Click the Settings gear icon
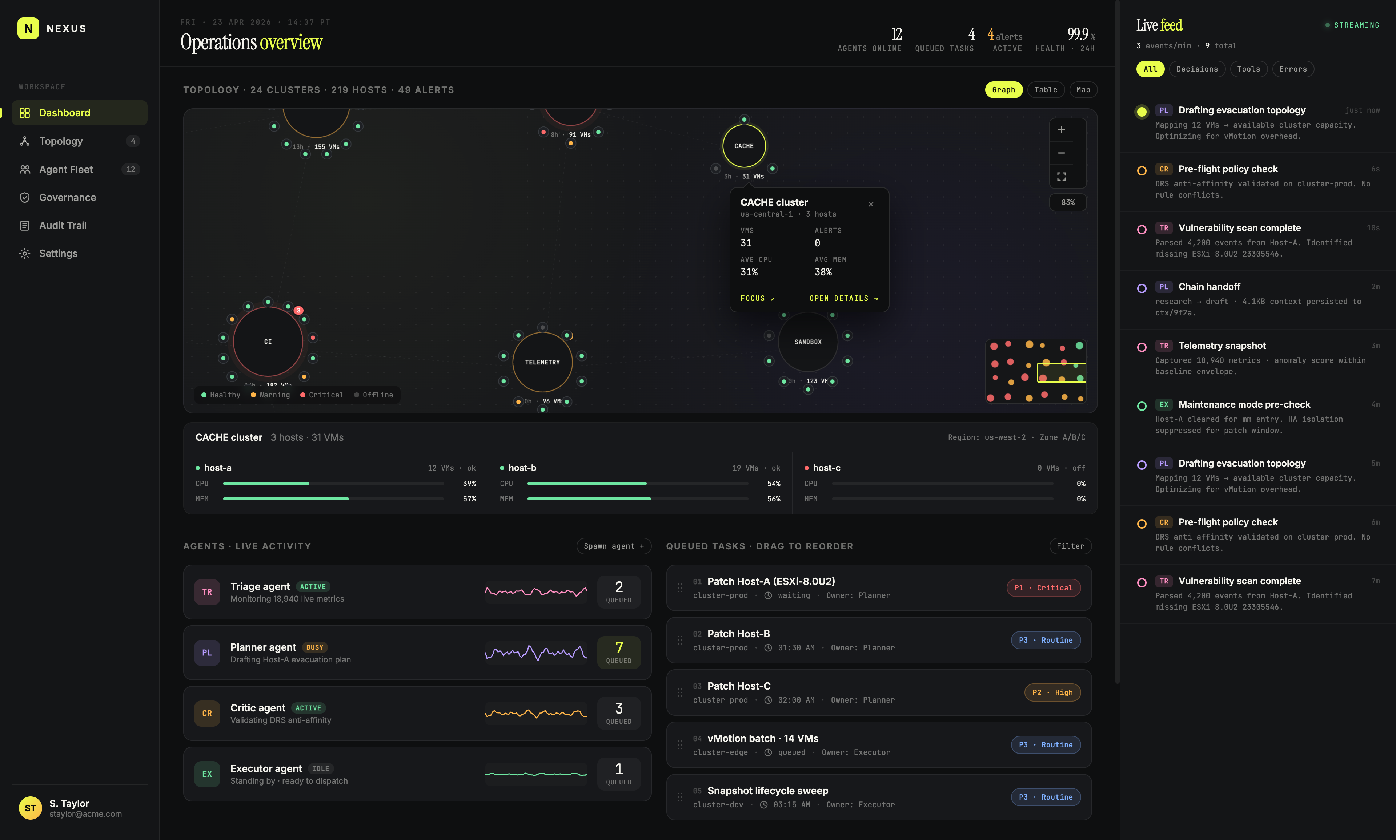This screenshot has width=1396, height=840. coord(24,254)
